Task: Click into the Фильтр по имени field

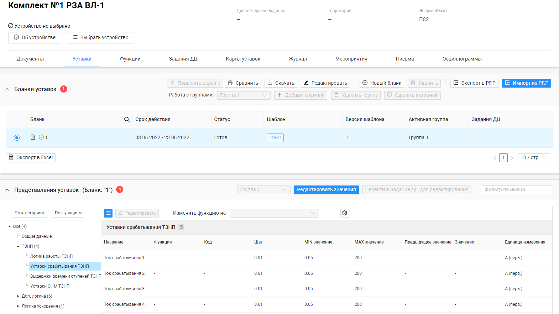Action: point(517,190)
